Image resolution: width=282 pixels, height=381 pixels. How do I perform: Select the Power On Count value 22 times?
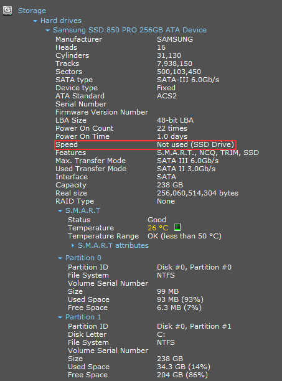[x=172, y=128]
